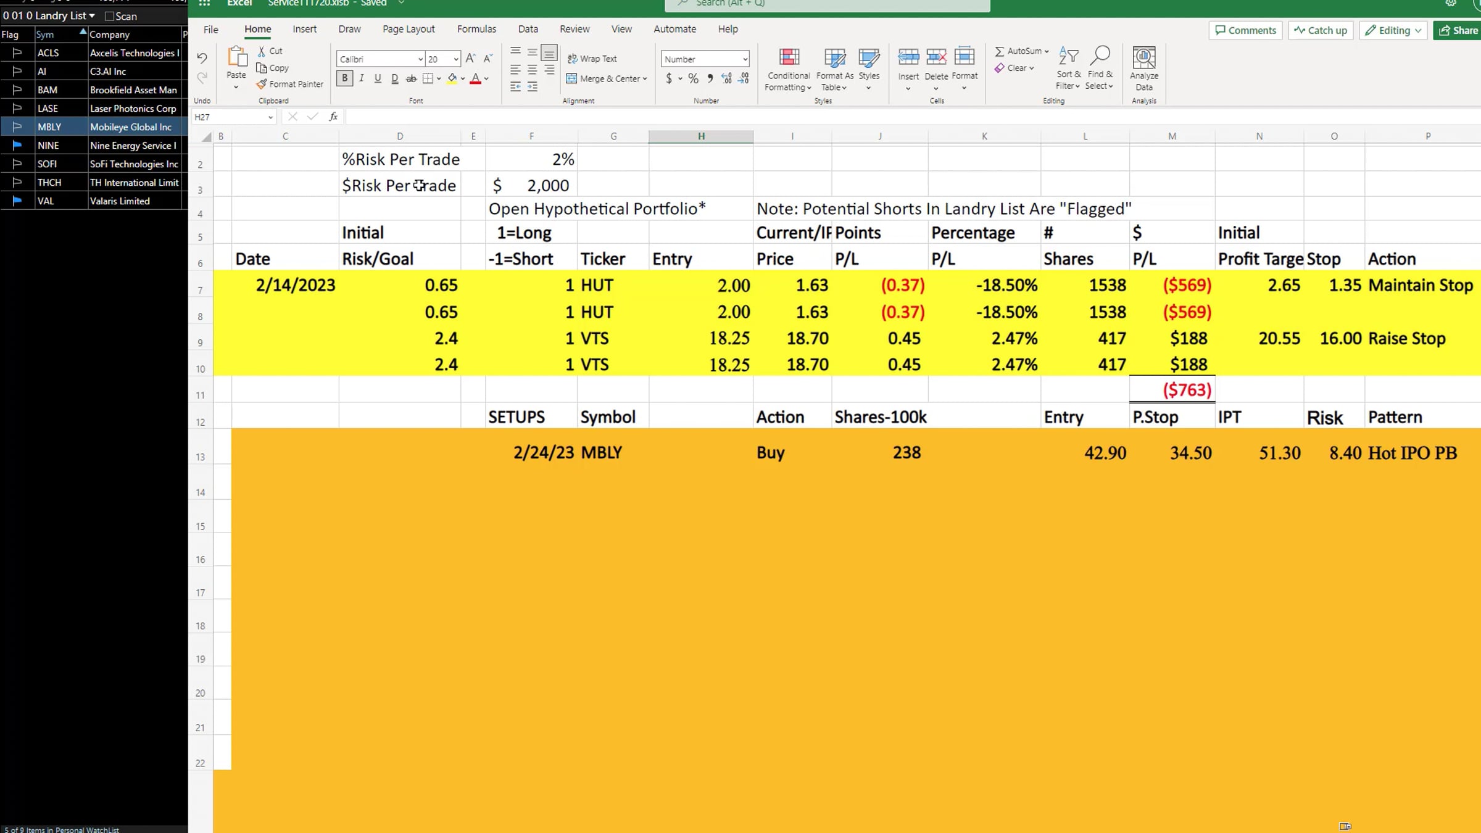The height and width of the screenshot is (833, 1481).
Task: Share the workbook
Action: click(1458, 30)
